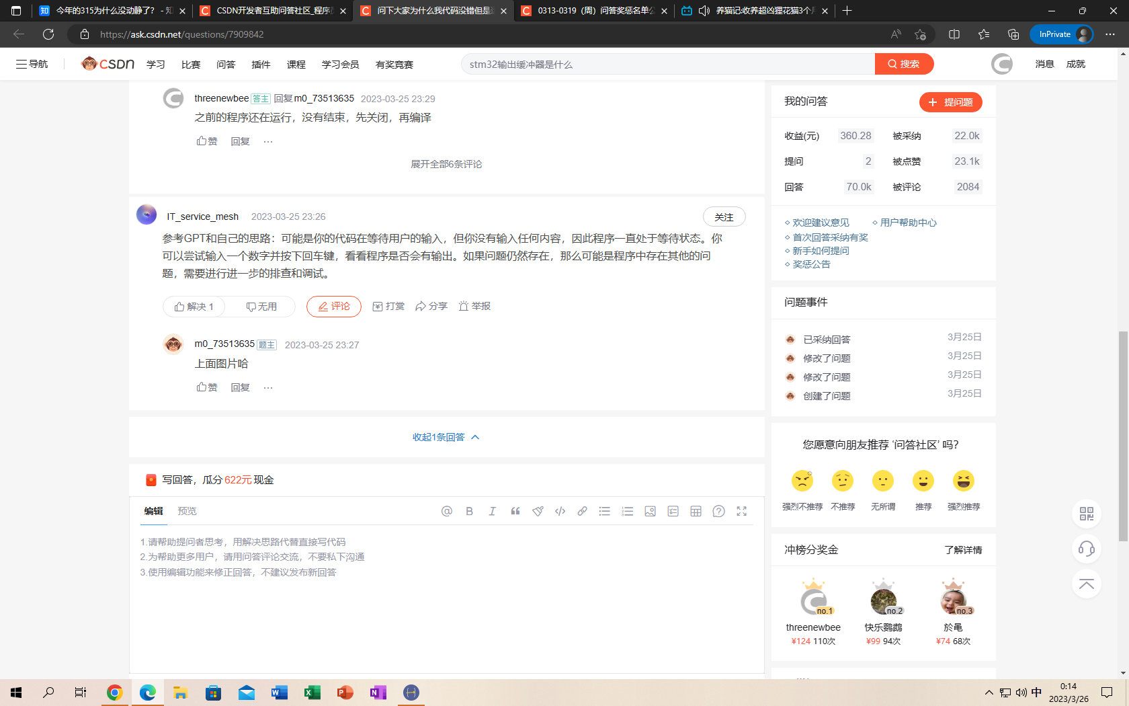Share the answer via 分享
Viewport: 1129px width, 706px height.
[x=431, y=307]
